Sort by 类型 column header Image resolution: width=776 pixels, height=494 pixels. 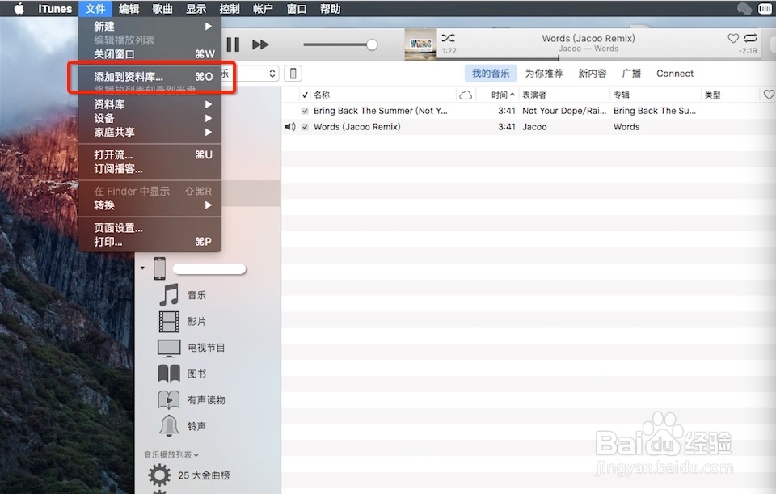[713, 95]
